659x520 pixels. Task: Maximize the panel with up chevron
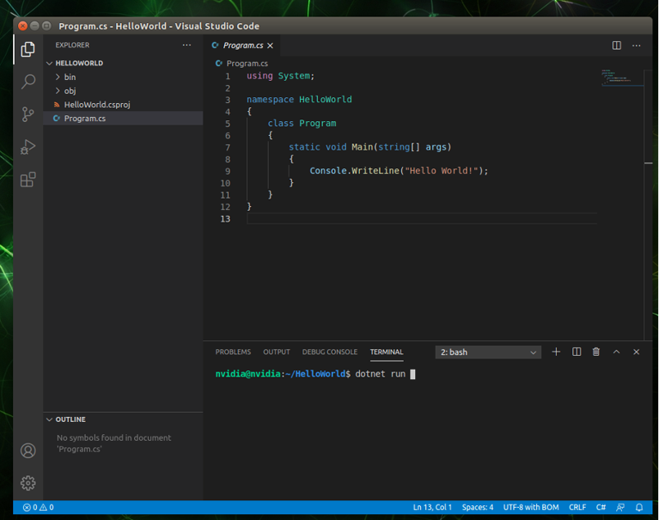click(x=616, y=352)
